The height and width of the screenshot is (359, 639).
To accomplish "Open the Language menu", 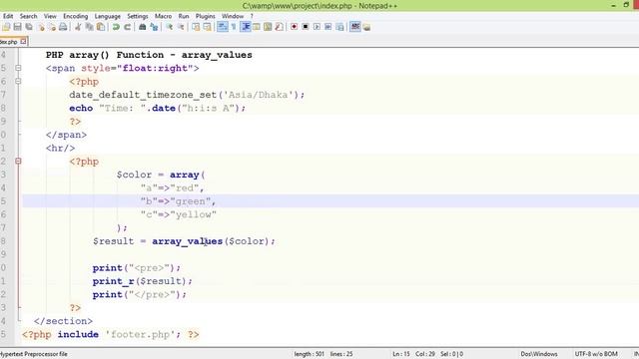I will [x=108, y=16].
